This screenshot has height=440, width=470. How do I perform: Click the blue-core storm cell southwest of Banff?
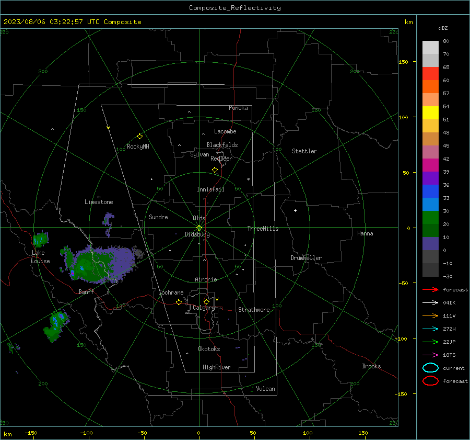56,326
